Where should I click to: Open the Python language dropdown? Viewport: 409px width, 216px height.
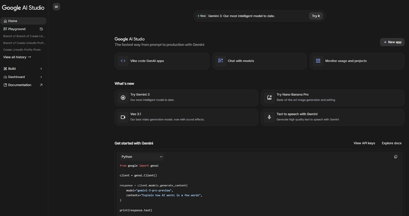click(x=142, y=157)
